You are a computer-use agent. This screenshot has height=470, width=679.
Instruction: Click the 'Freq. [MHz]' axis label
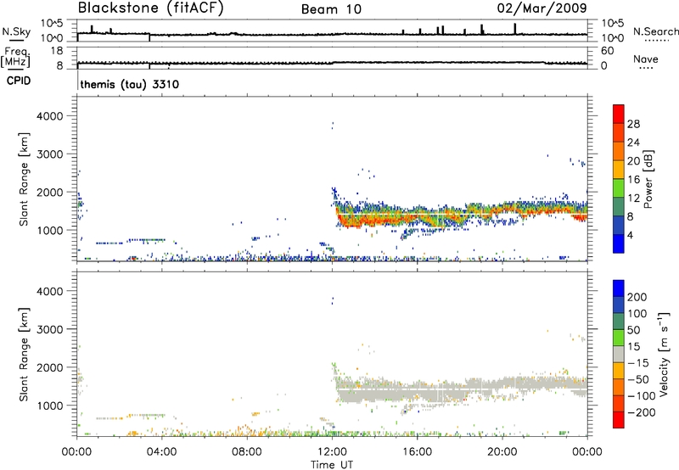15,57
